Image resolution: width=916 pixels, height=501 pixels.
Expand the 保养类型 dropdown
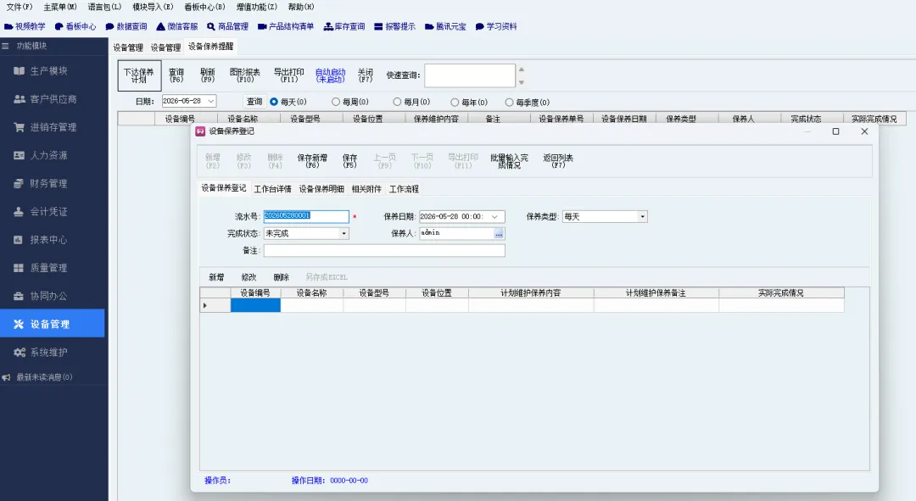pos(643,217)
